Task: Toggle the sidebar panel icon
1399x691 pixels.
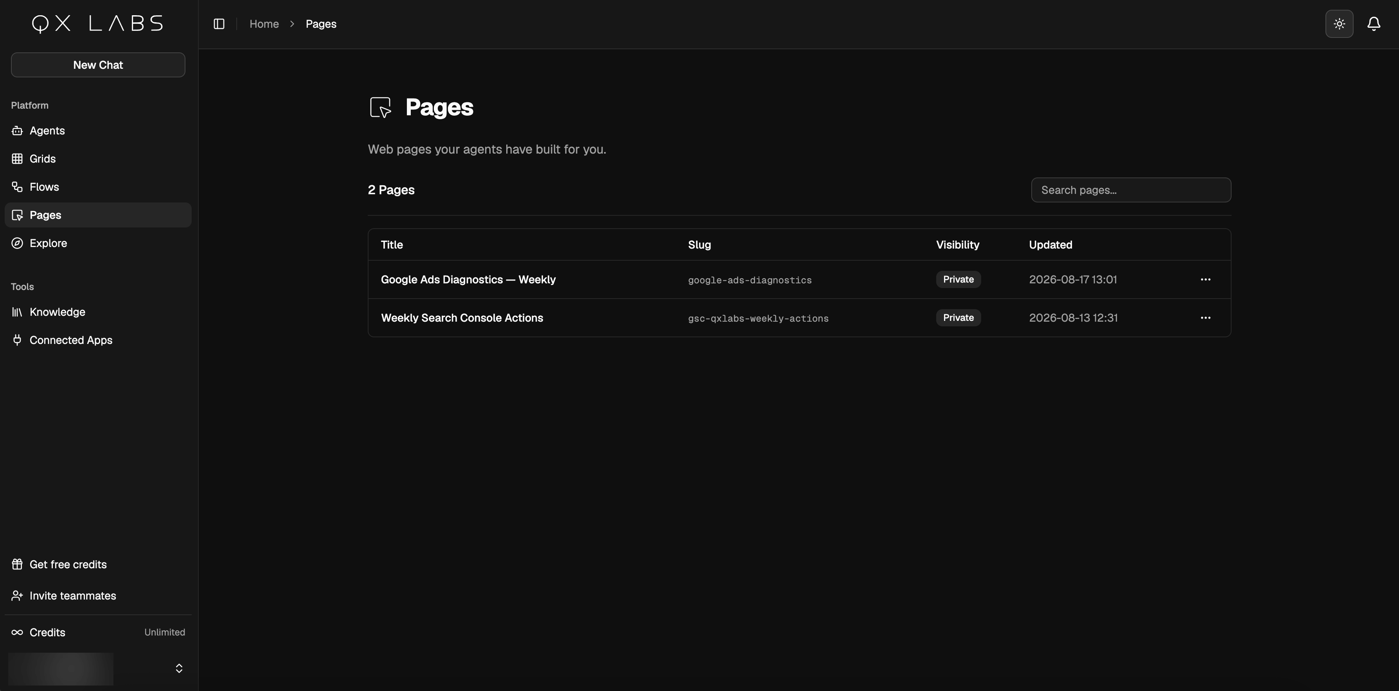Action: pyautogui.click(x=219, y=24)
